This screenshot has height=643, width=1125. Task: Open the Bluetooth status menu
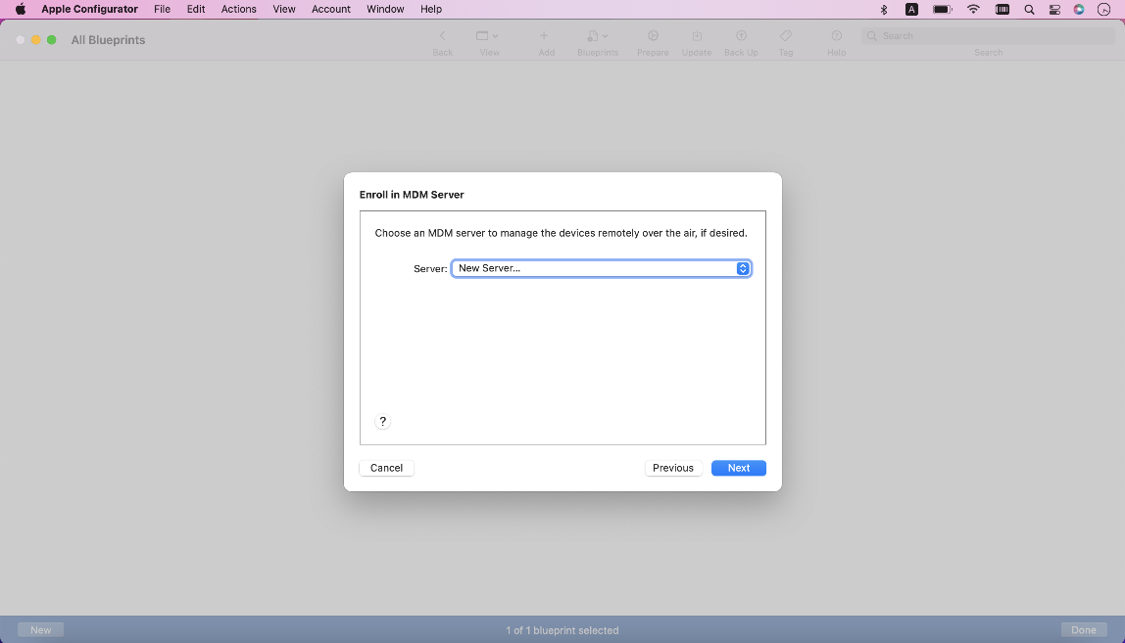tap(884, 10)
